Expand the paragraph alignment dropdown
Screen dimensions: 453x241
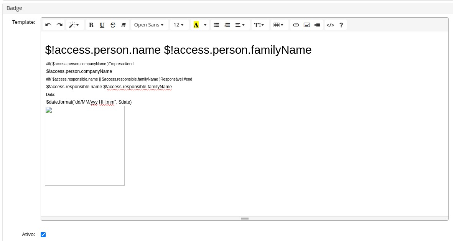coord(240,25)
